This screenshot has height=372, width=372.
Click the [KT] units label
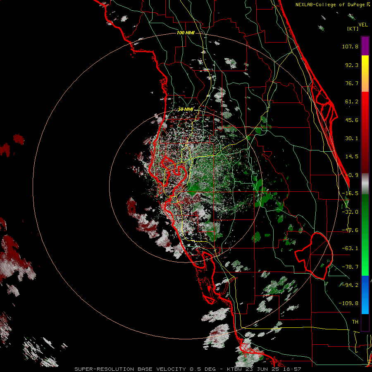coord(353,29)
